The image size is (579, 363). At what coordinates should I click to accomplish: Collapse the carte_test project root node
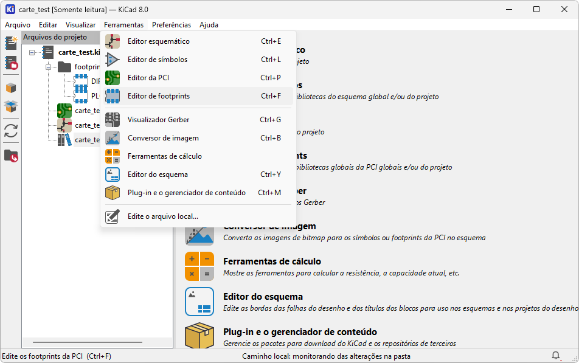pos(33,53)
